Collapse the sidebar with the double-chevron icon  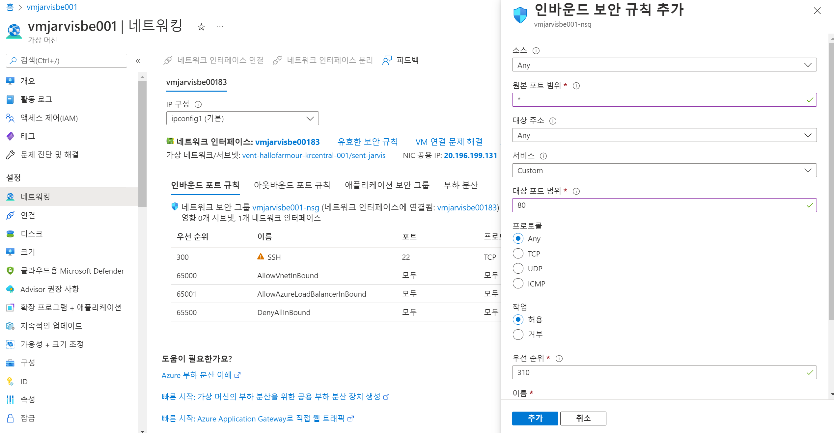(138, 61)
